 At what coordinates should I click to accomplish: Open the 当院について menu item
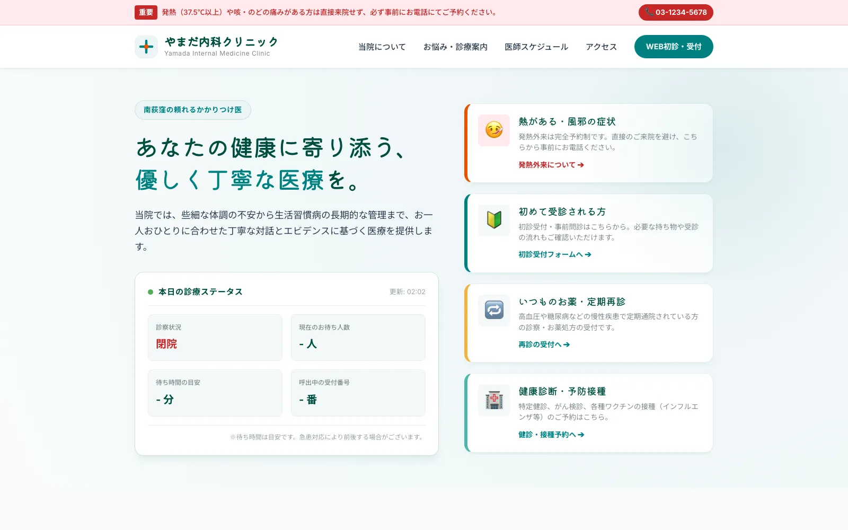point(382,47)
